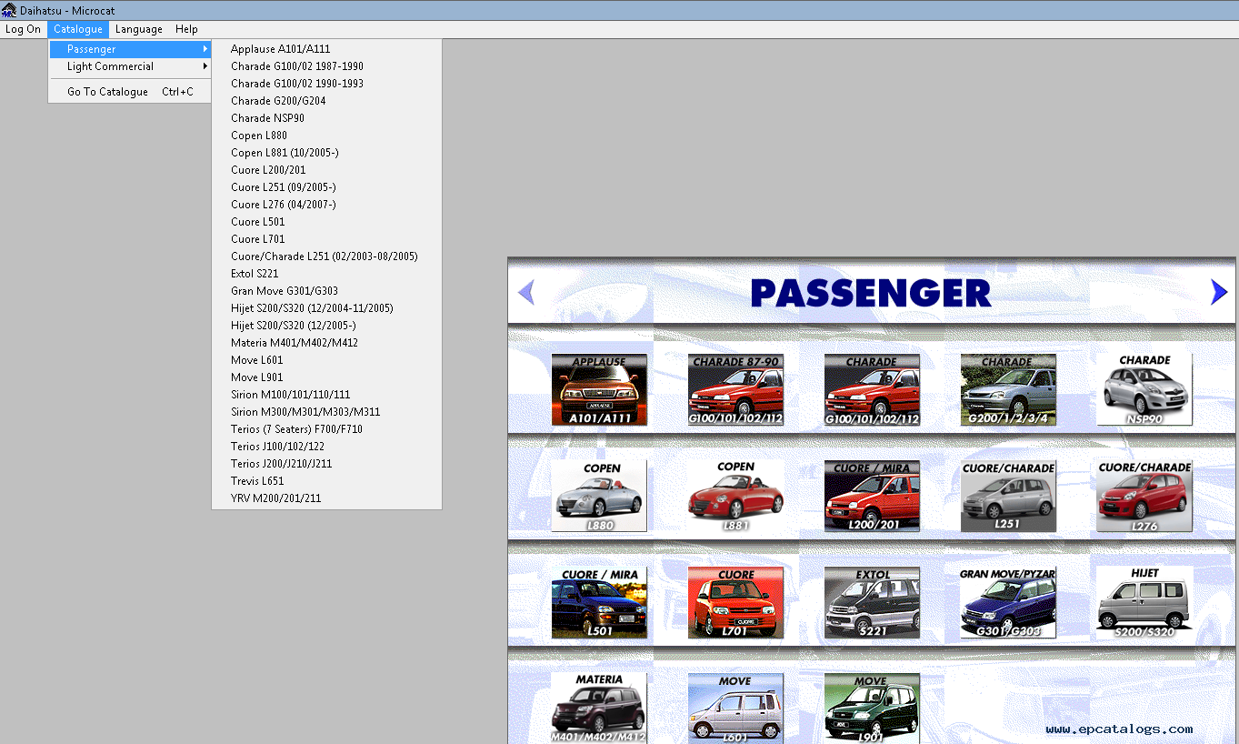
Task: Select Charade G100/02 1990-1993
Action: coord(326,84)
